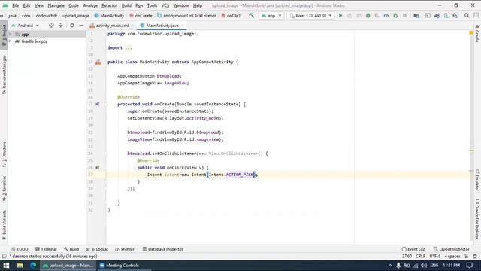Open the TODO tool window

[x=20, y=249]
